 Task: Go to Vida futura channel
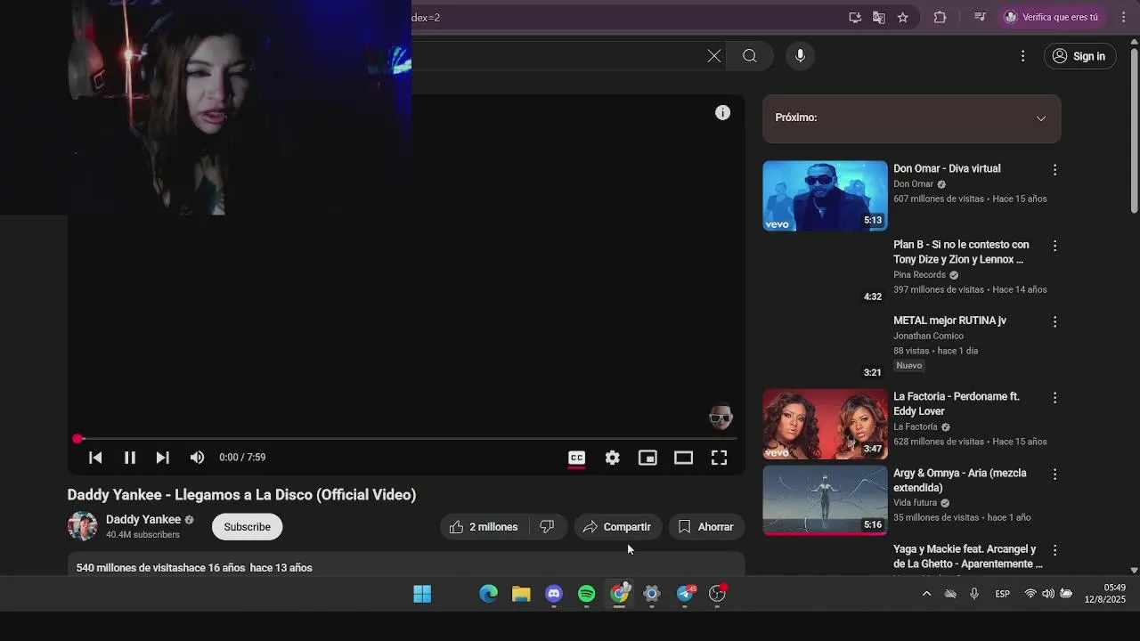tap(915, 503)
